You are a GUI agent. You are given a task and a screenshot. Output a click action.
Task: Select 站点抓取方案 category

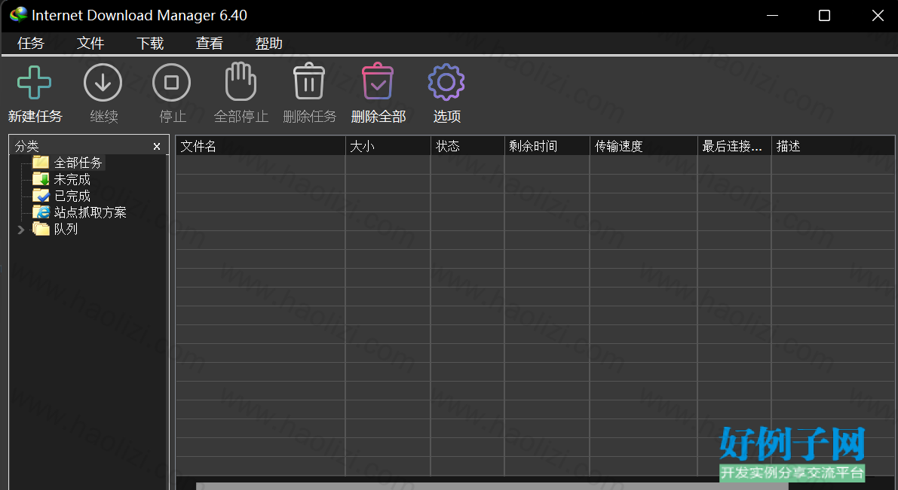[90, 213]
